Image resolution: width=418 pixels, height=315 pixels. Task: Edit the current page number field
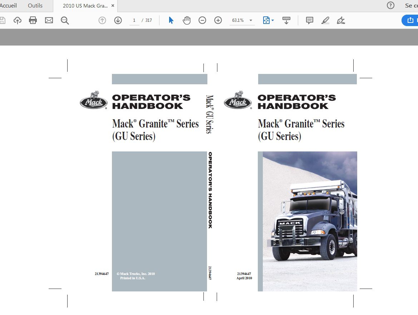pos(134,20)
